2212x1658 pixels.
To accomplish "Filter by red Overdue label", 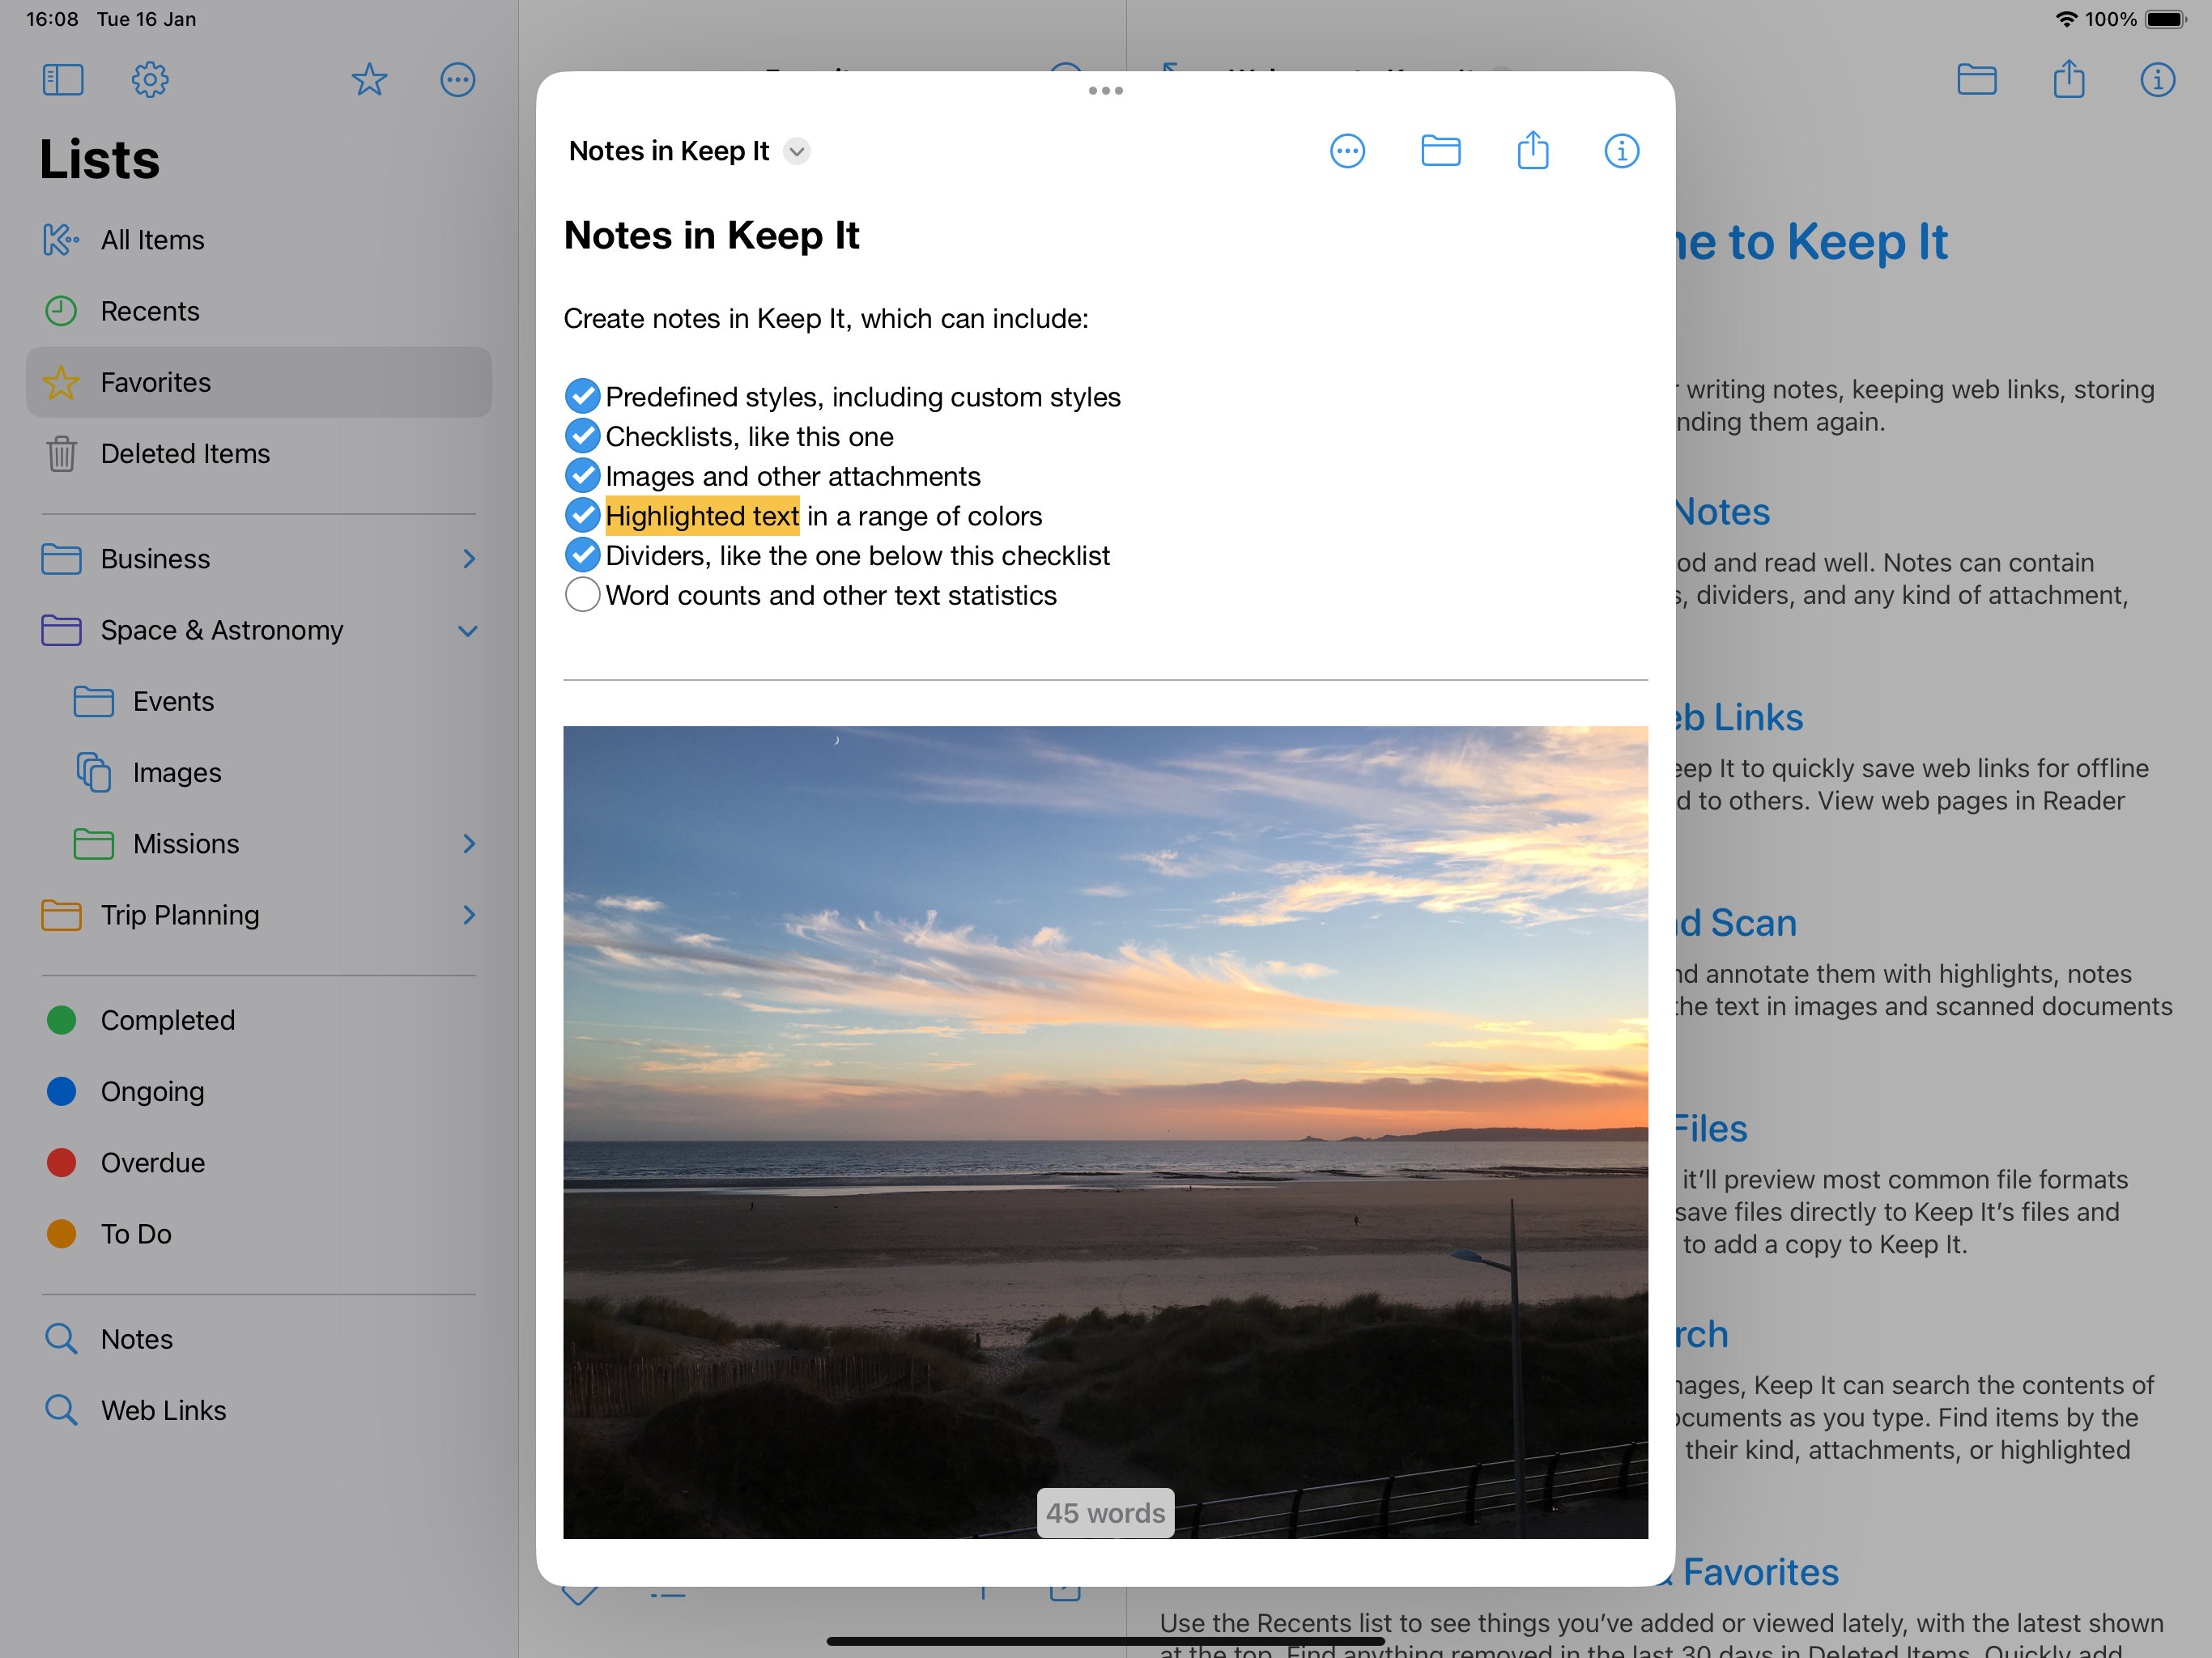I will click(x=259, y=1162).
